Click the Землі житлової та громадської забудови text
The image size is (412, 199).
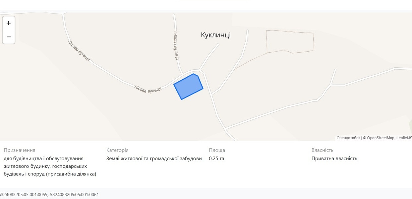[x=154, y=159]
